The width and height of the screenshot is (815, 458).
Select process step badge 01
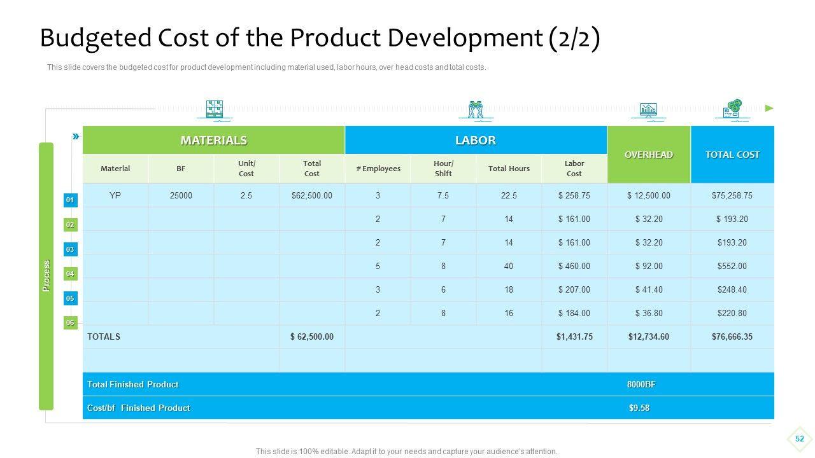(70, 200)
